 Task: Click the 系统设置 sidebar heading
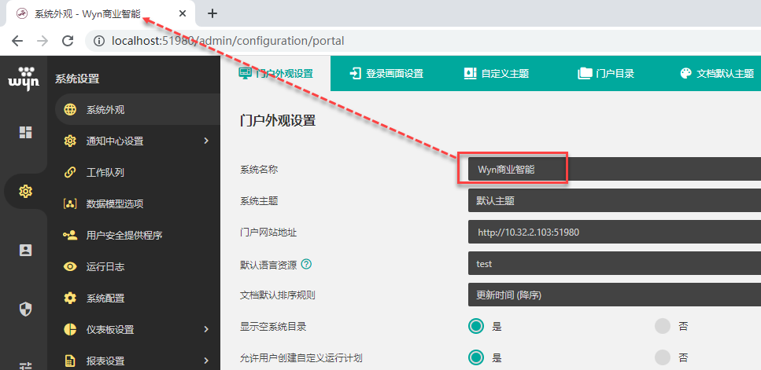76,79
